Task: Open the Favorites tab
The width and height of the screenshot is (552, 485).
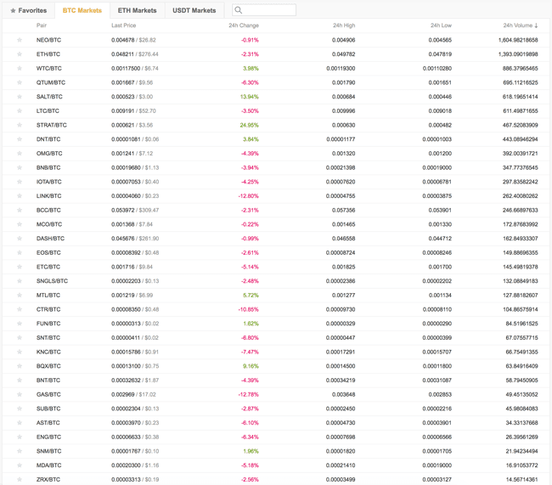Action: tap(29, 10)
